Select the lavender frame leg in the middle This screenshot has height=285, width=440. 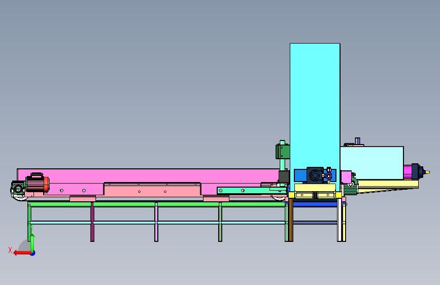click(x=156, y=222)
